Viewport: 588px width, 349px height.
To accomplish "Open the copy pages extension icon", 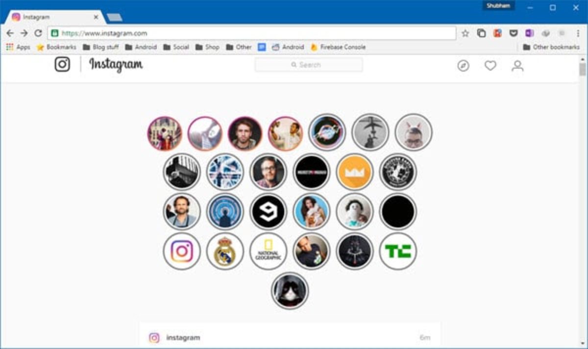I will [x=482, y=33].
